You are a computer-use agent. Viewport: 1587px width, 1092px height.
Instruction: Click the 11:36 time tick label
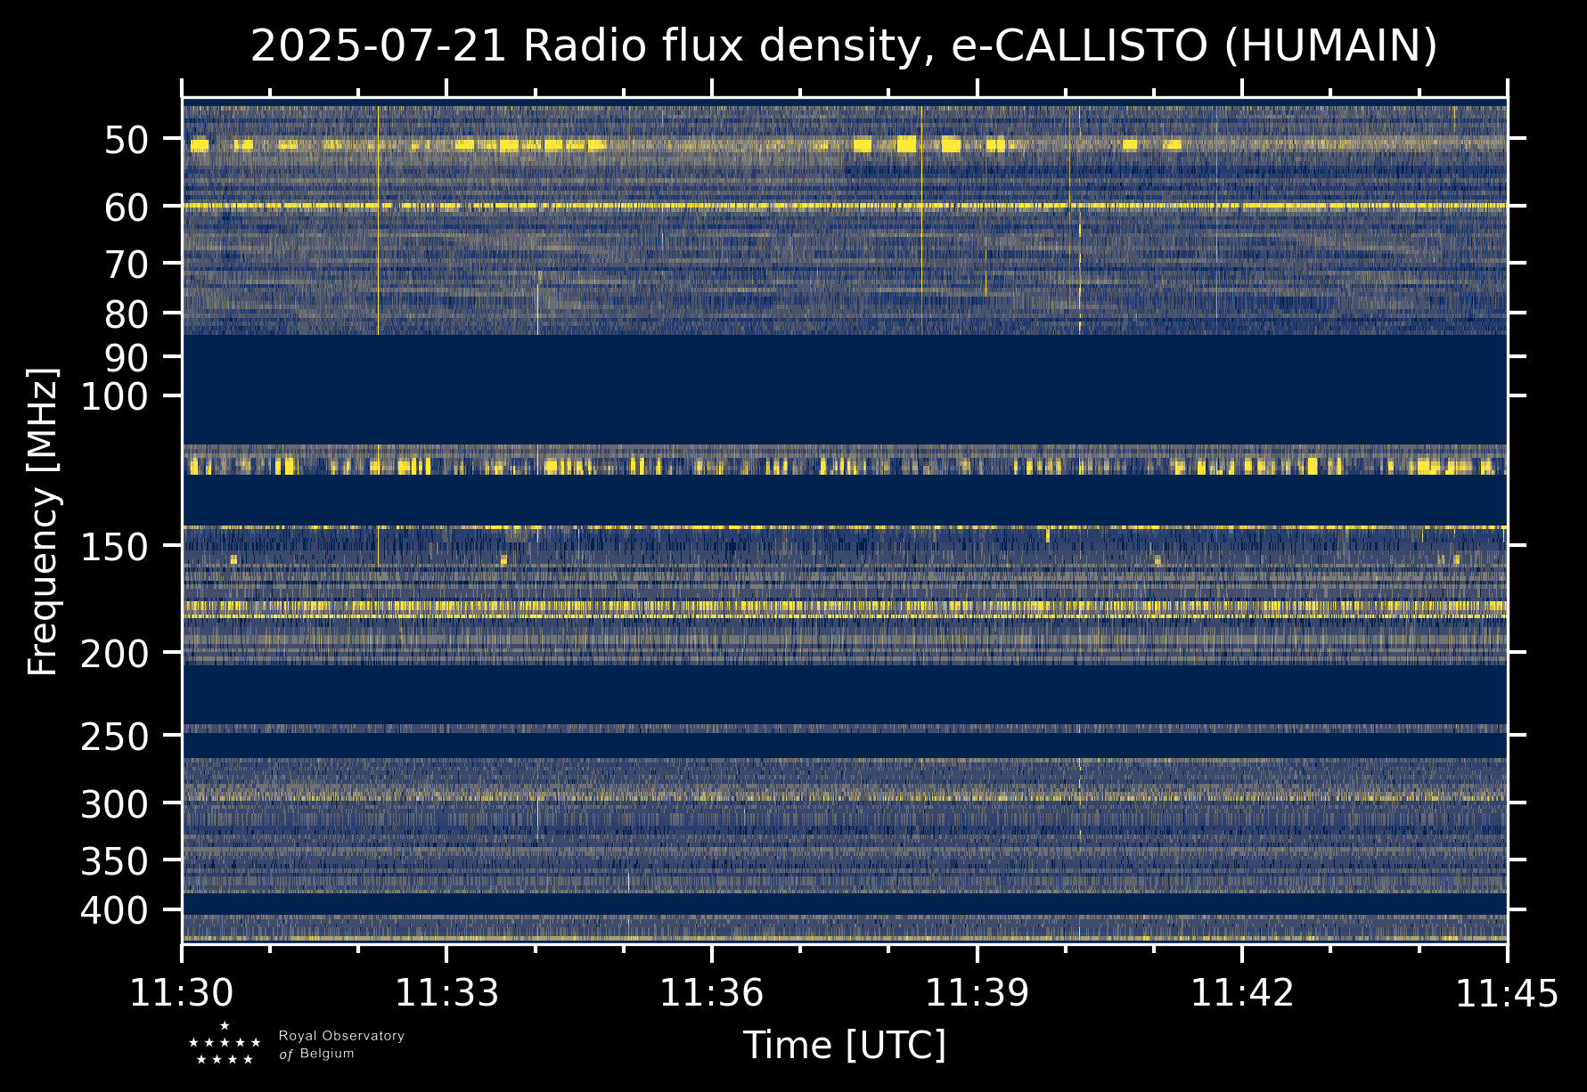pyautogui.click(x=711, y=993)
